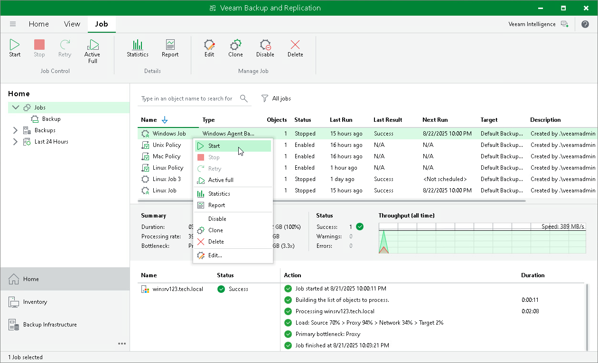
Task: Collapse the Jobs tree node
Action: tap(15, 107)
